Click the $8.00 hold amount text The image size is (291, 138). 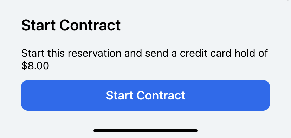pyautogui.click(x=35, y=66)
